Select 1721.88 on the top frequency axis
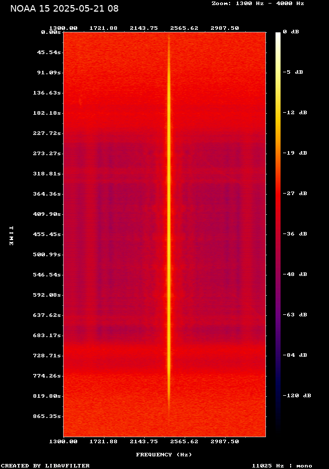This screenshot has width=329, height=469. [x=103, y=28]
